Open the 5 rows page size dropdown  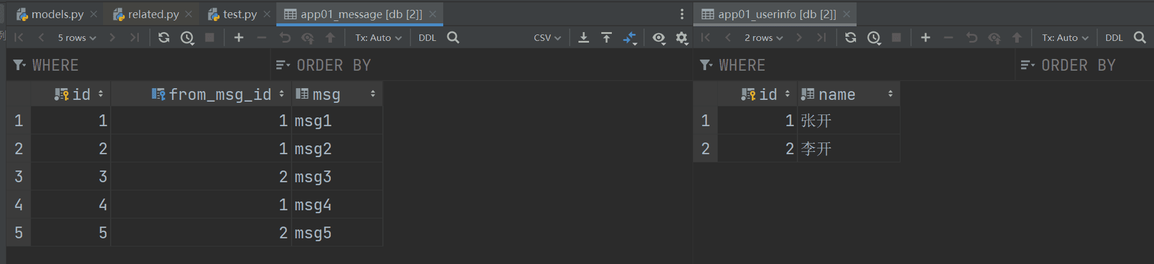(77, 37)
